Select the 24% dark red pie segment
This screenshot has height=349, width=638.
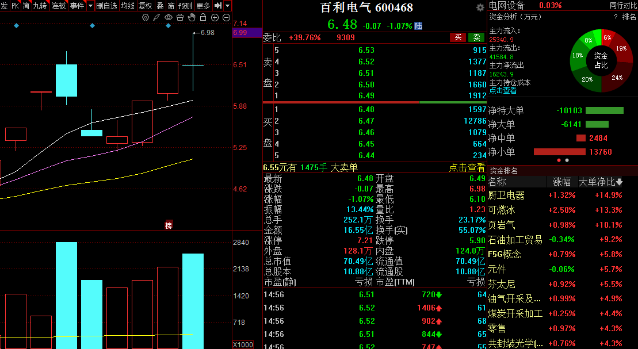617,78
